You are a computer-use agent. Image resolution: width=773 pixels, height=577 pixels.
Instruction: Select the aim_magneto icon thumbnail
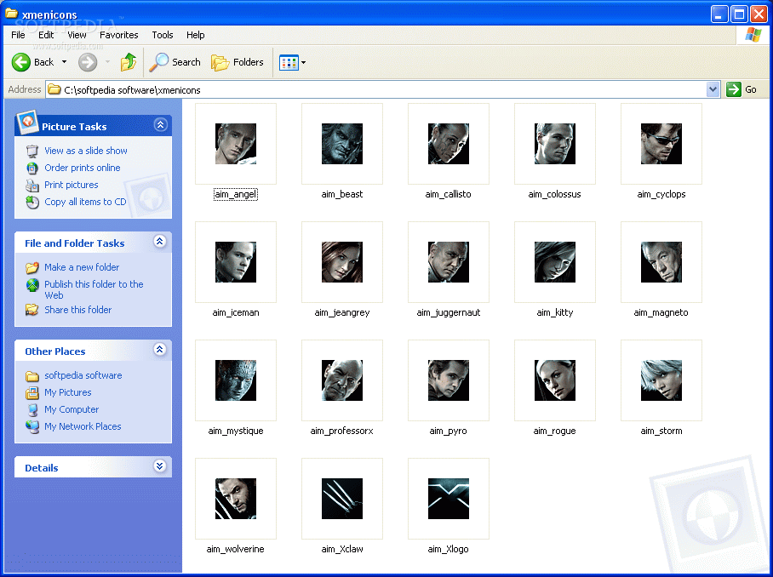coord(661,262)
